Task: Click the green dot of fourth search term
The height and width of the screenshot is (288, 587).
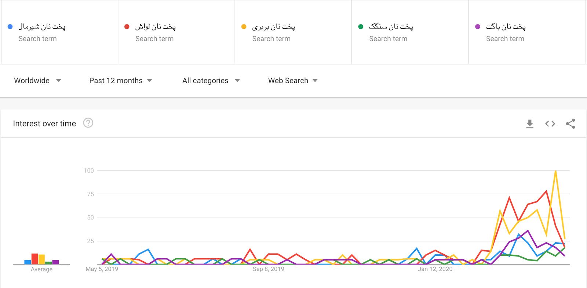Action: point(361,27)
